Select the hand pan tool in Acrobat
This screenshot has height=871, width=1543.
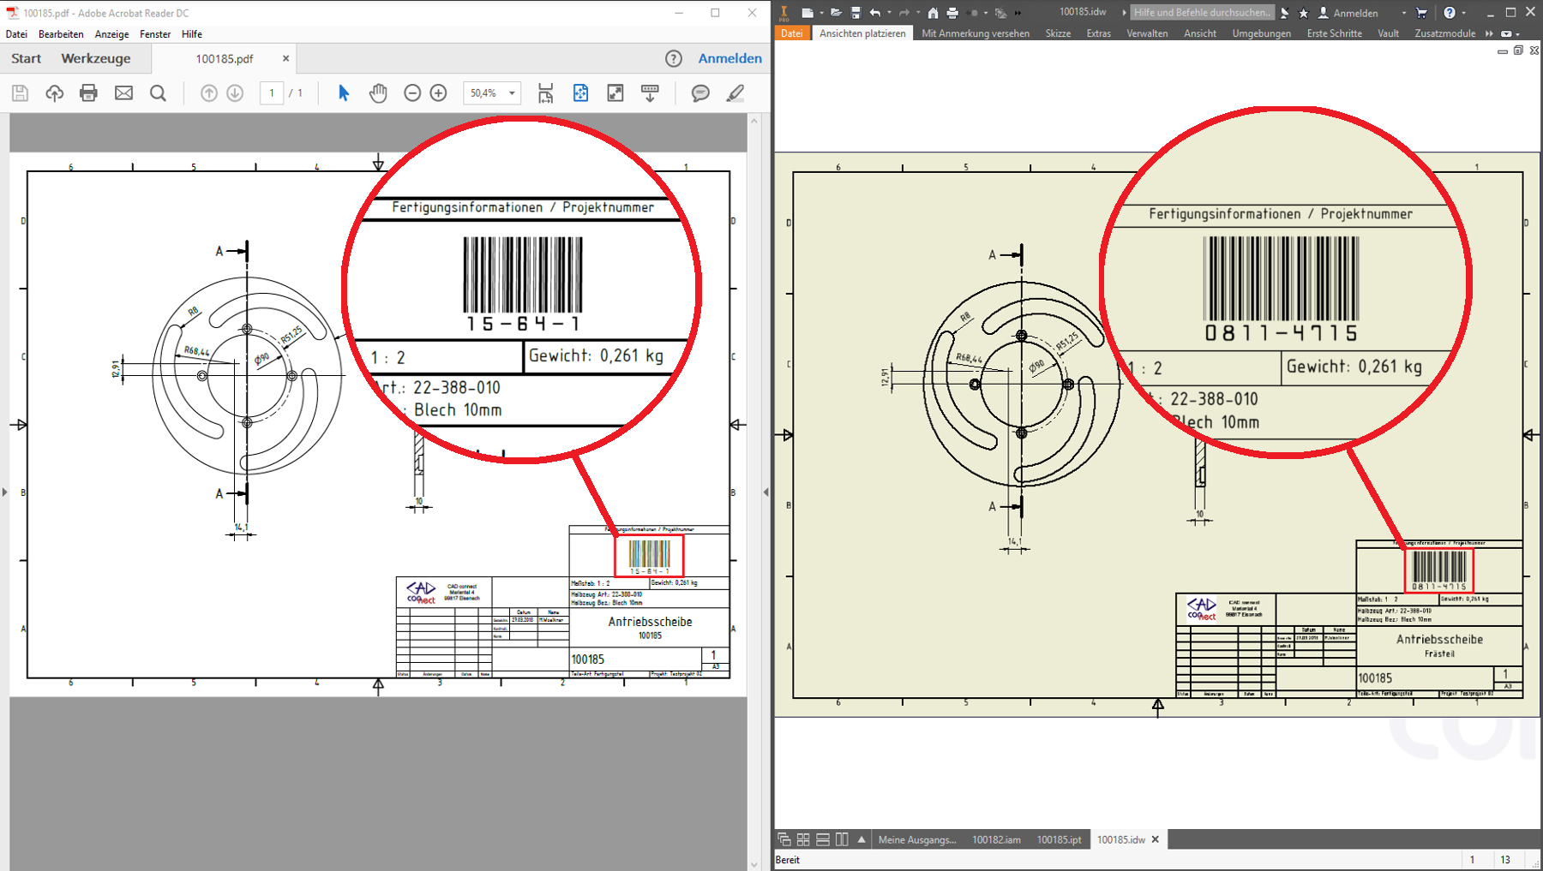378,93
